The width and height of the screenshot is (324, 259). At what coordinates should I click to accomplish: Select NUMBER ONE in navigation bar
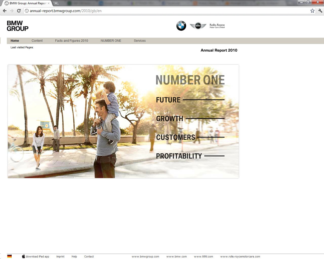coord(111,41)
